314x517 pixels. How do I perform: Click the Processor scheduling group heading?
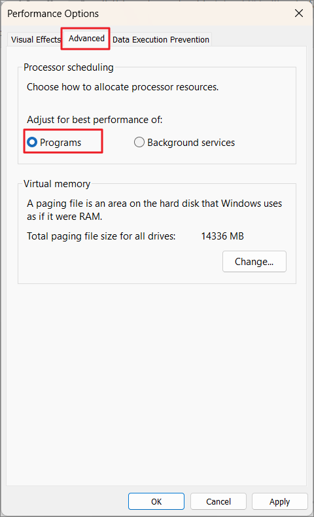click(69, 67)
